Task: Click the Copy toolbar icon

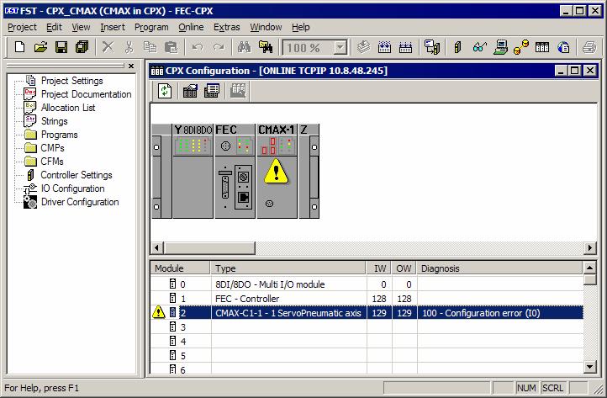Action: point(150,47)
